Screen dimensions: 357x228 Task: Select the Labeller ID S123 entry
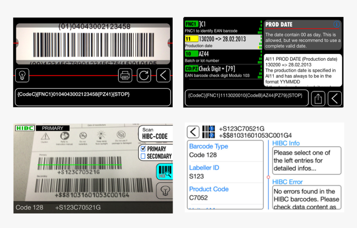click(x=225, y=172)
